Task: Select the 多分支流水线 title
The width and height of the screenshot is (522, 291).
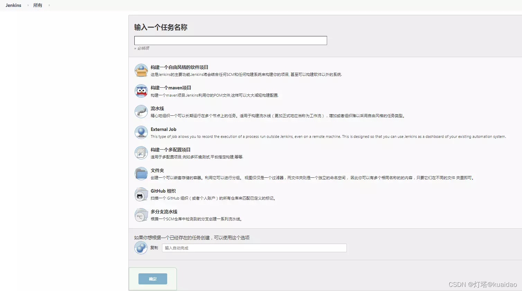Action: point(164,212)
